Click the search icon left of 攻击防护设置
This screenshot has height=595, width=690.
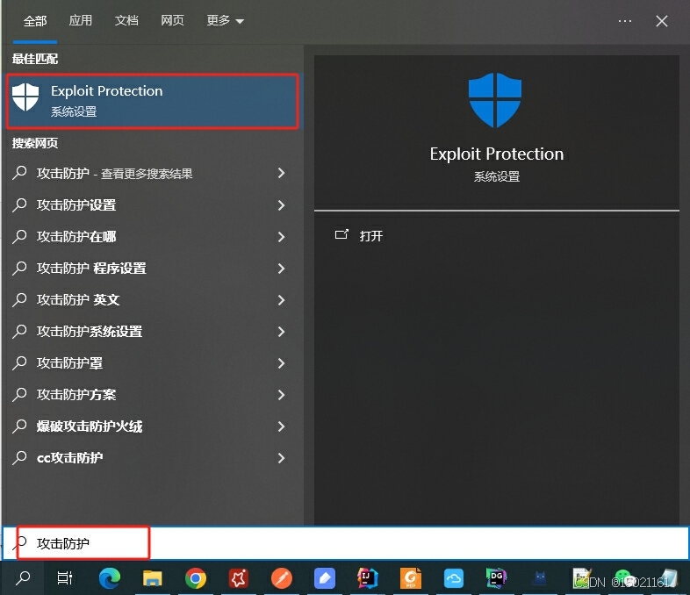pyautogui.click(x=19, y=205)
